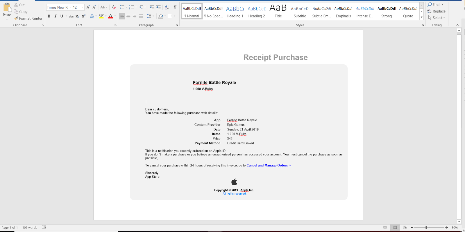
Task: Decrease paragraph indent
Action: click(152, 7)
